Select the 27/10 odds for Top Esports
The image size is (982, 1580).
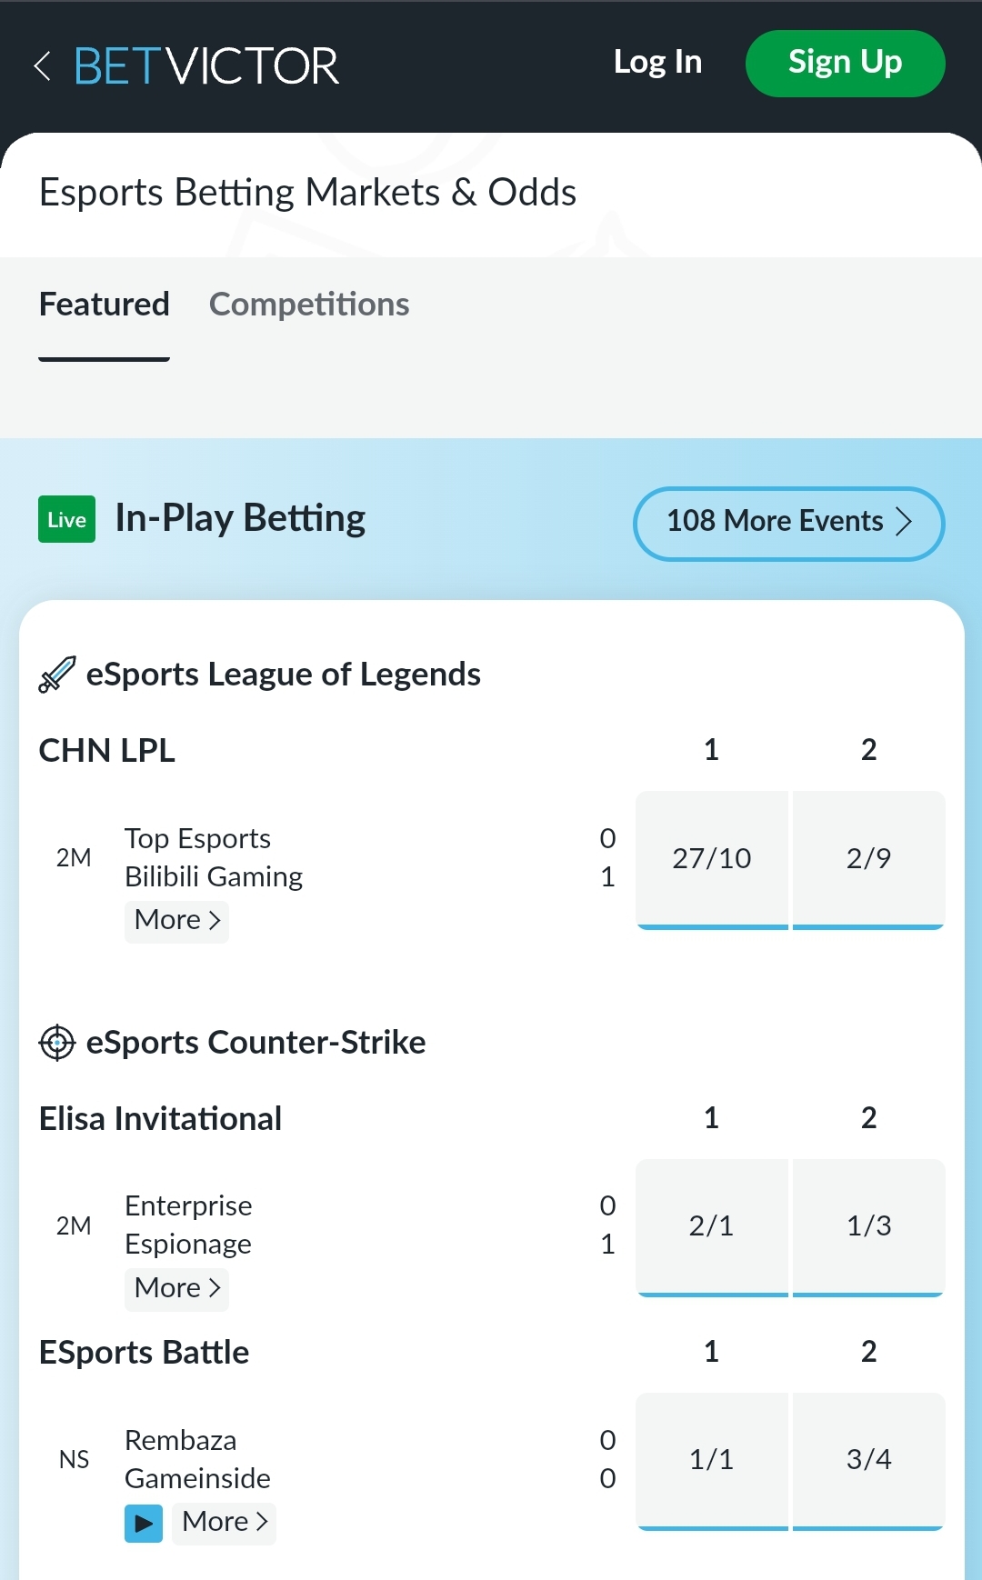pyautogui.click(x=712, y=859)
